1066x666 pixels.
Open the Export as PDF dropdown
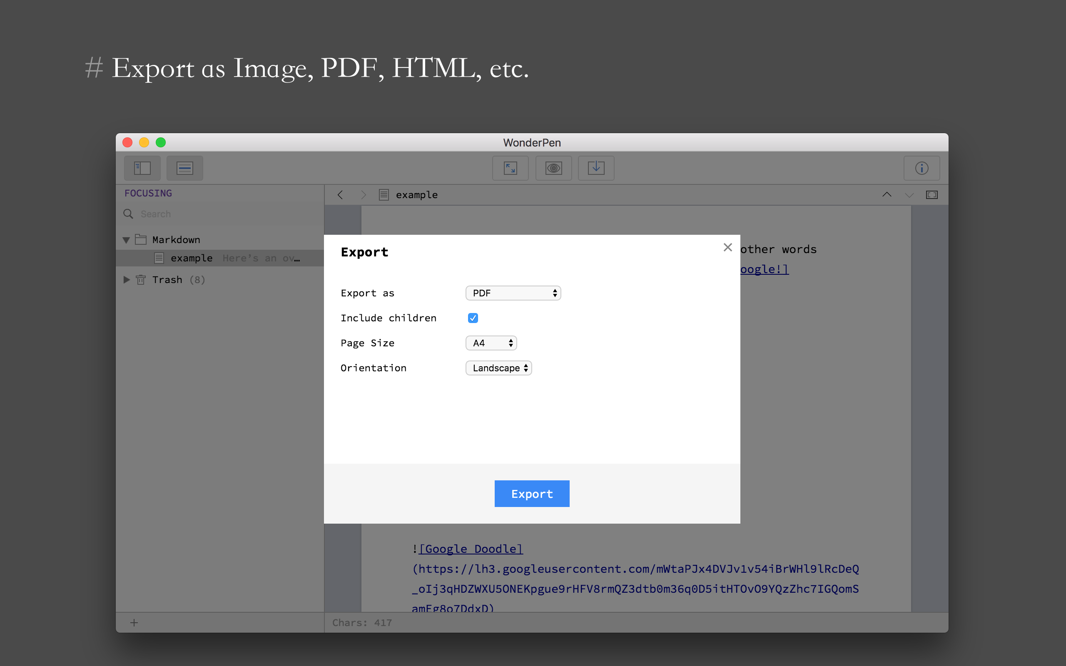click(513, 293)
